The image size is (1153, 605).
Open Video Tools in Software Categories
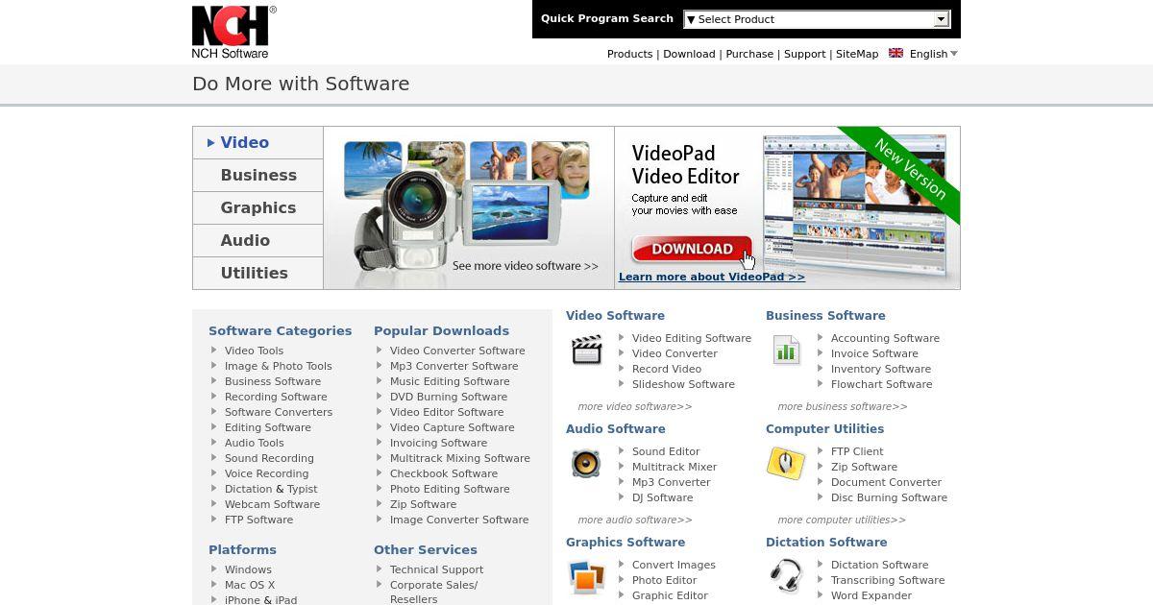254,351
